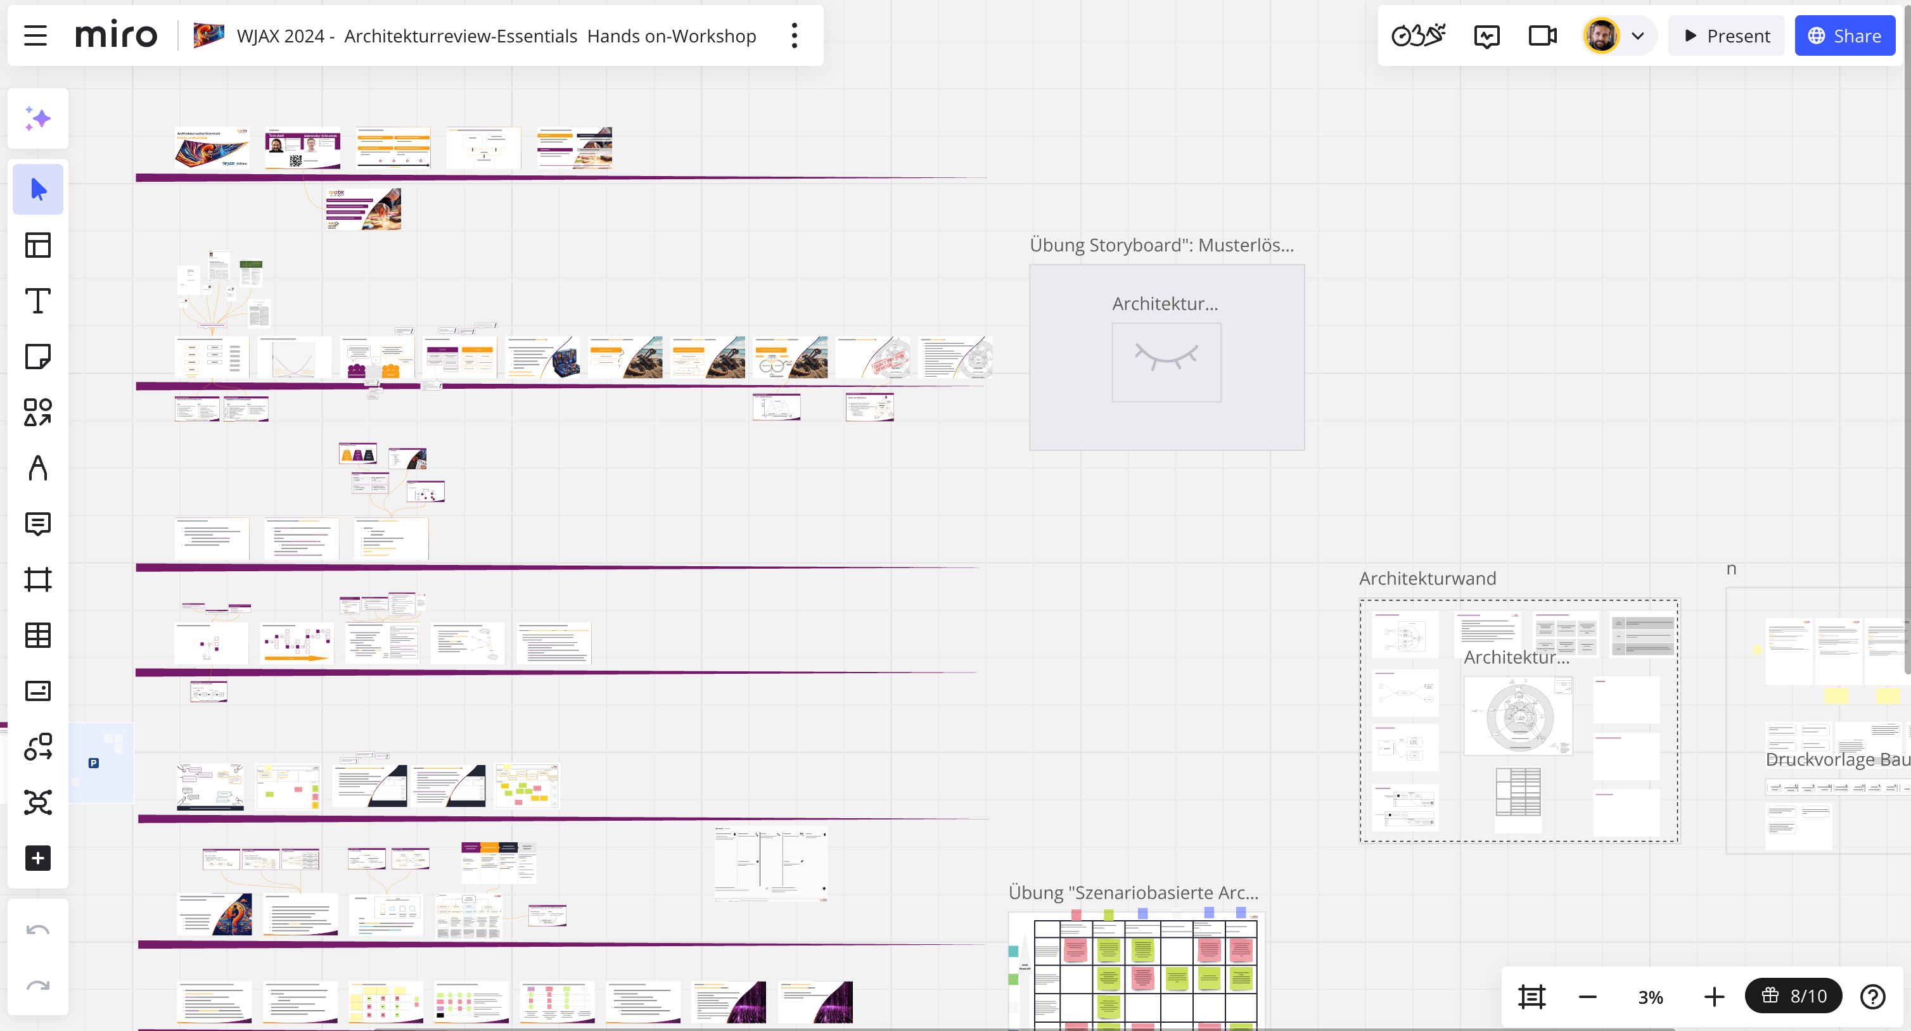Select the Templates tool in sidebar
This screenshot has width=1911, height=1031.
38,246
